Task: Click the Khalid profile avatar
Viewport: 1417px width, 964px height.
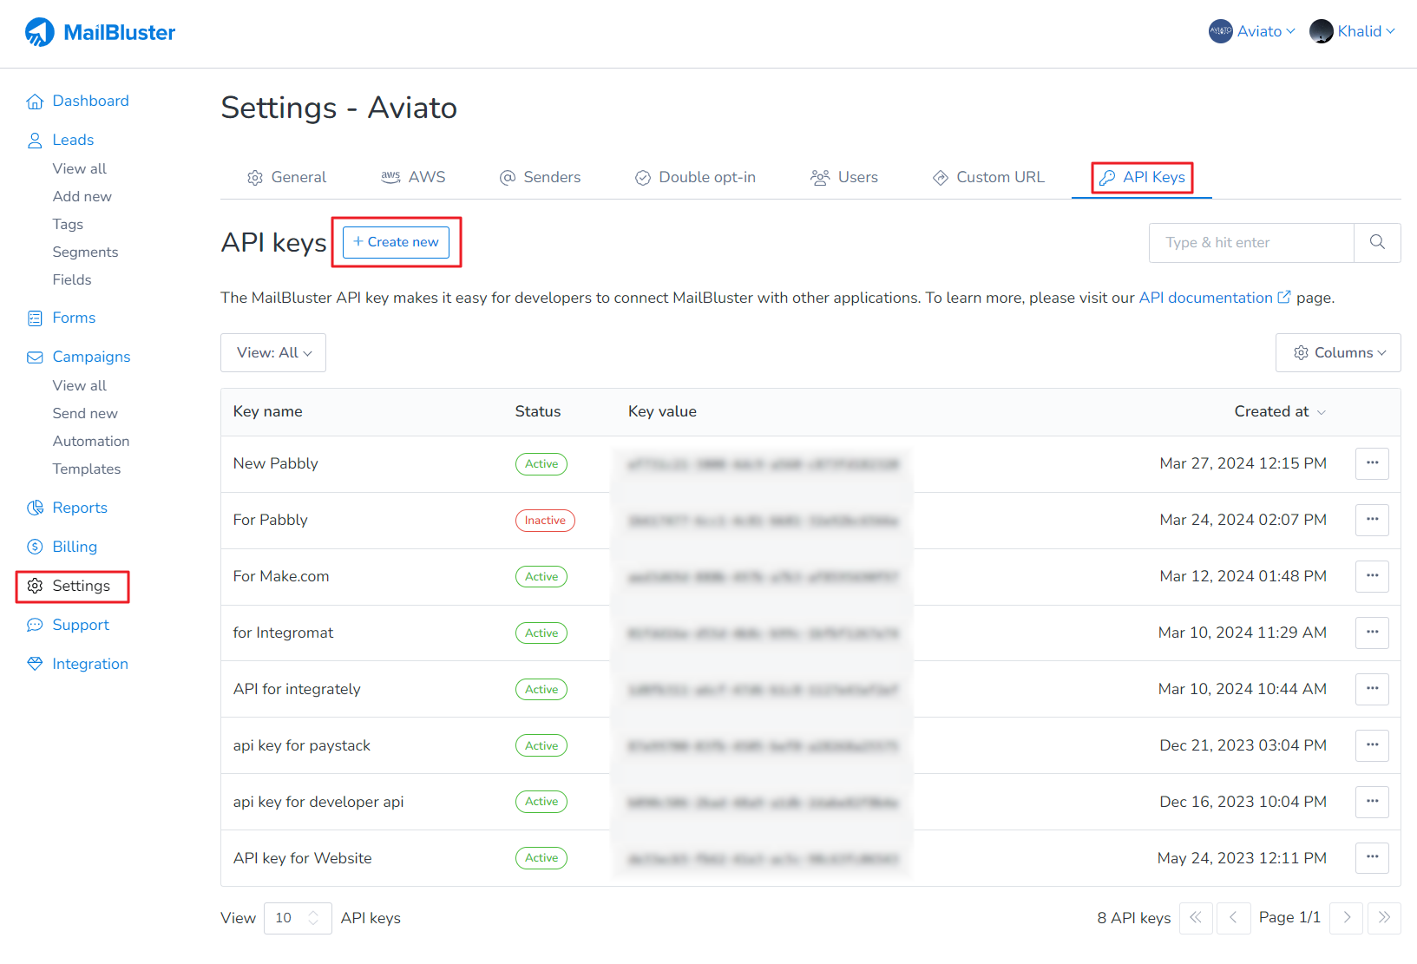Action: [x=1321, y=31]
